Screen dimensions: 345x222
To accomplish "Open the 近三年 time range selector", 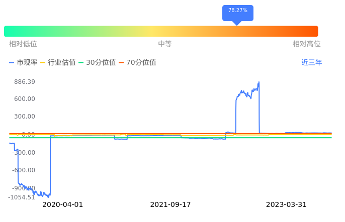I will click(x=311, y=63).
